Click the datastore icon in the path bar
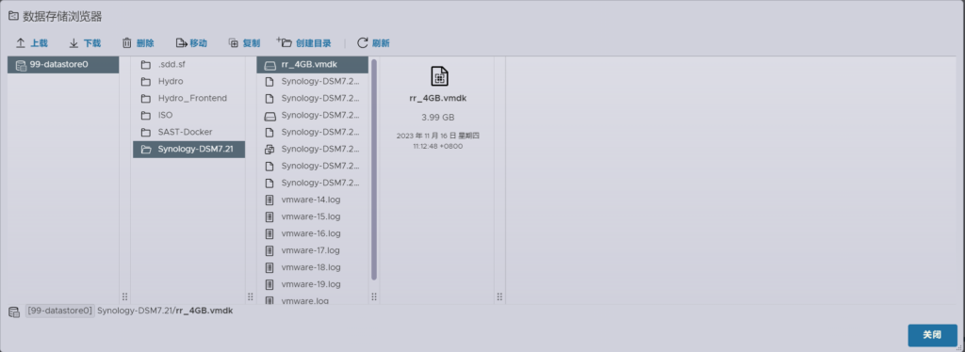Image resolution: width=965 pixels, height=352 pixels. [x=13, y=312]
